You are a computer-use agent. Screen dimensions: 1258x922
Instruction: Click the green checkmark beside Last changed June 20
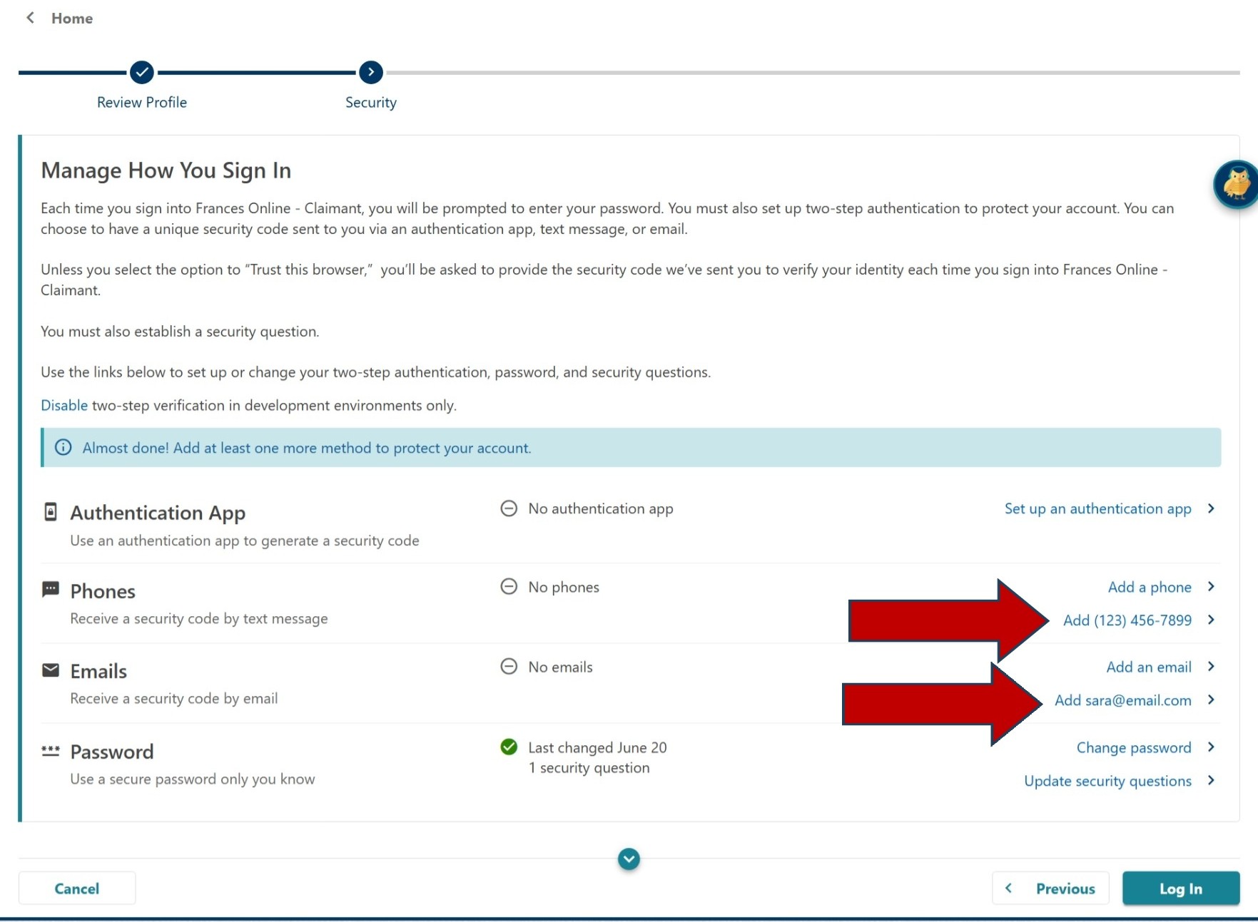pyautogui.click(x=508, y=747)
